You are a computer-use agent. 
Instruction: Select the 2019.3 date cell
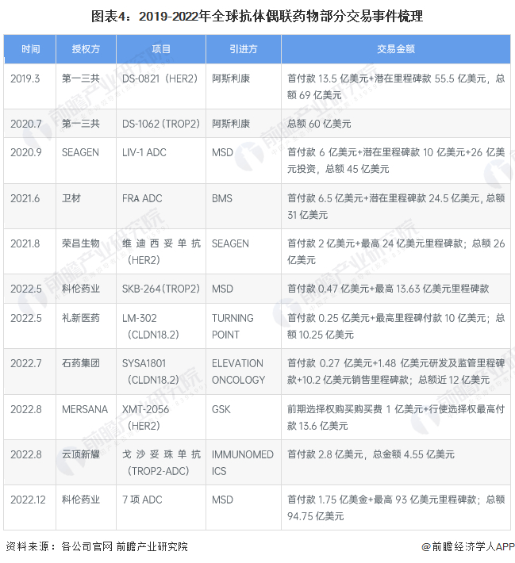[x=30, y=86]
